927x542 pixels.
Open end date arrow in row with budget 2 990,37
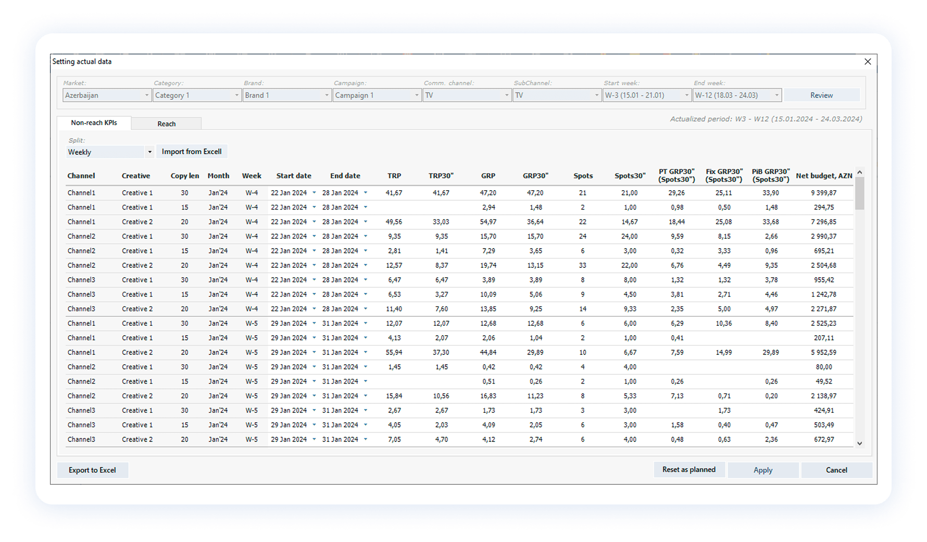(366, 237)
